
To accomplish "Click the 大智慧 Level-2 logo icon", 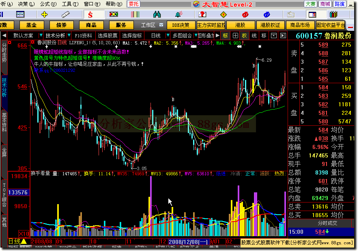I will pos(196,4).
